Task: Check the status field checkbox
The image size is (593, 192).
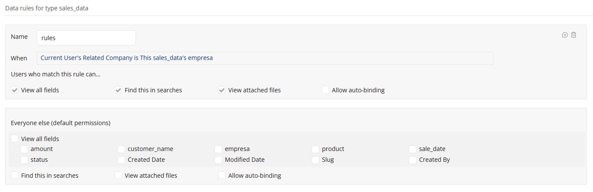Action: [x=25, y=160]
